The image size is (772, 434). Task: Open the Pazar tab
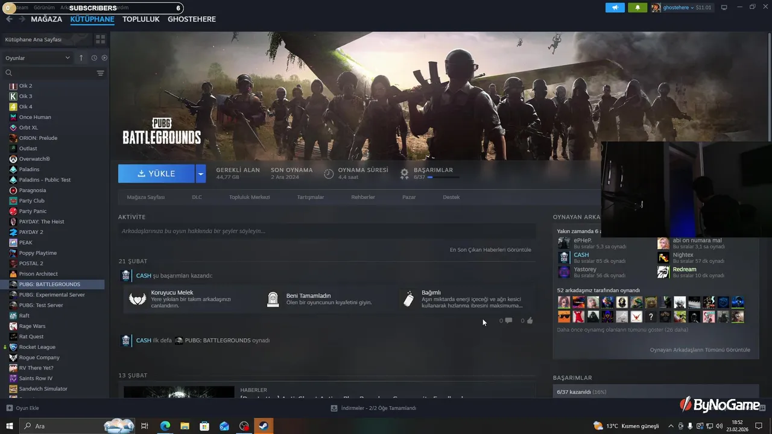(x=409, y=197)
